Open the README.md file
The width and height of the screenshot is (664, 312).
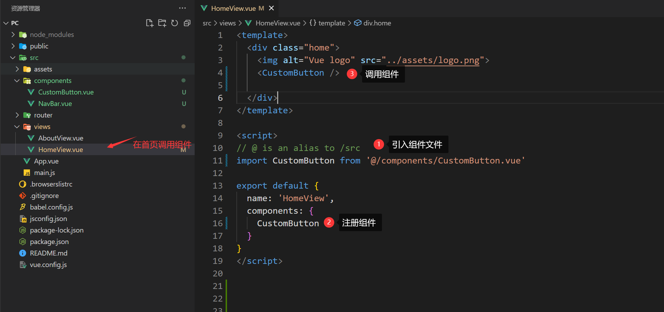click(x=48, y=253)
